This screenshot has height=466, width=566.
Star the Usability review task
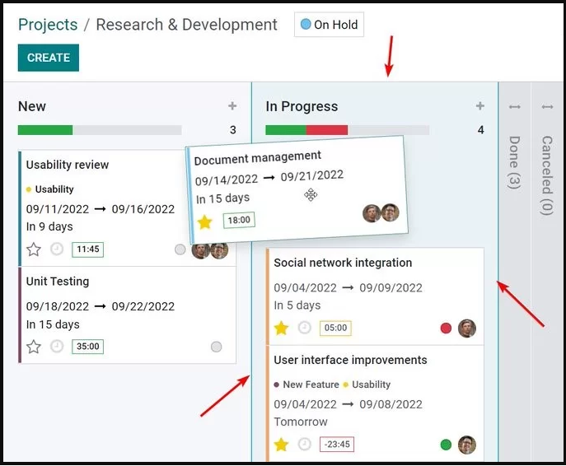[x=34, y=249]
